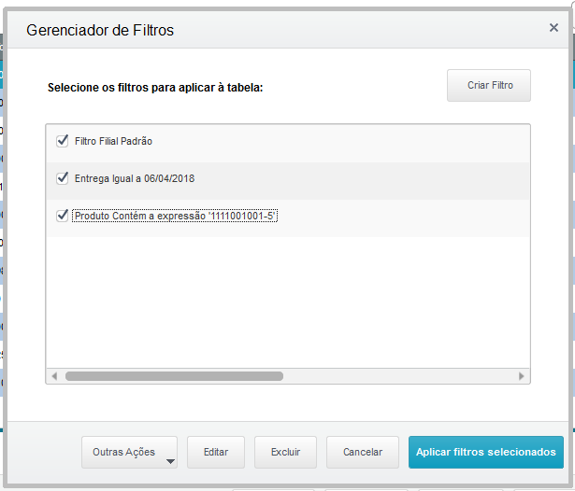Select the Filtro Filial Padrão filter label
The width and height of the screenshot is (575, 491).
pos(113,142)
